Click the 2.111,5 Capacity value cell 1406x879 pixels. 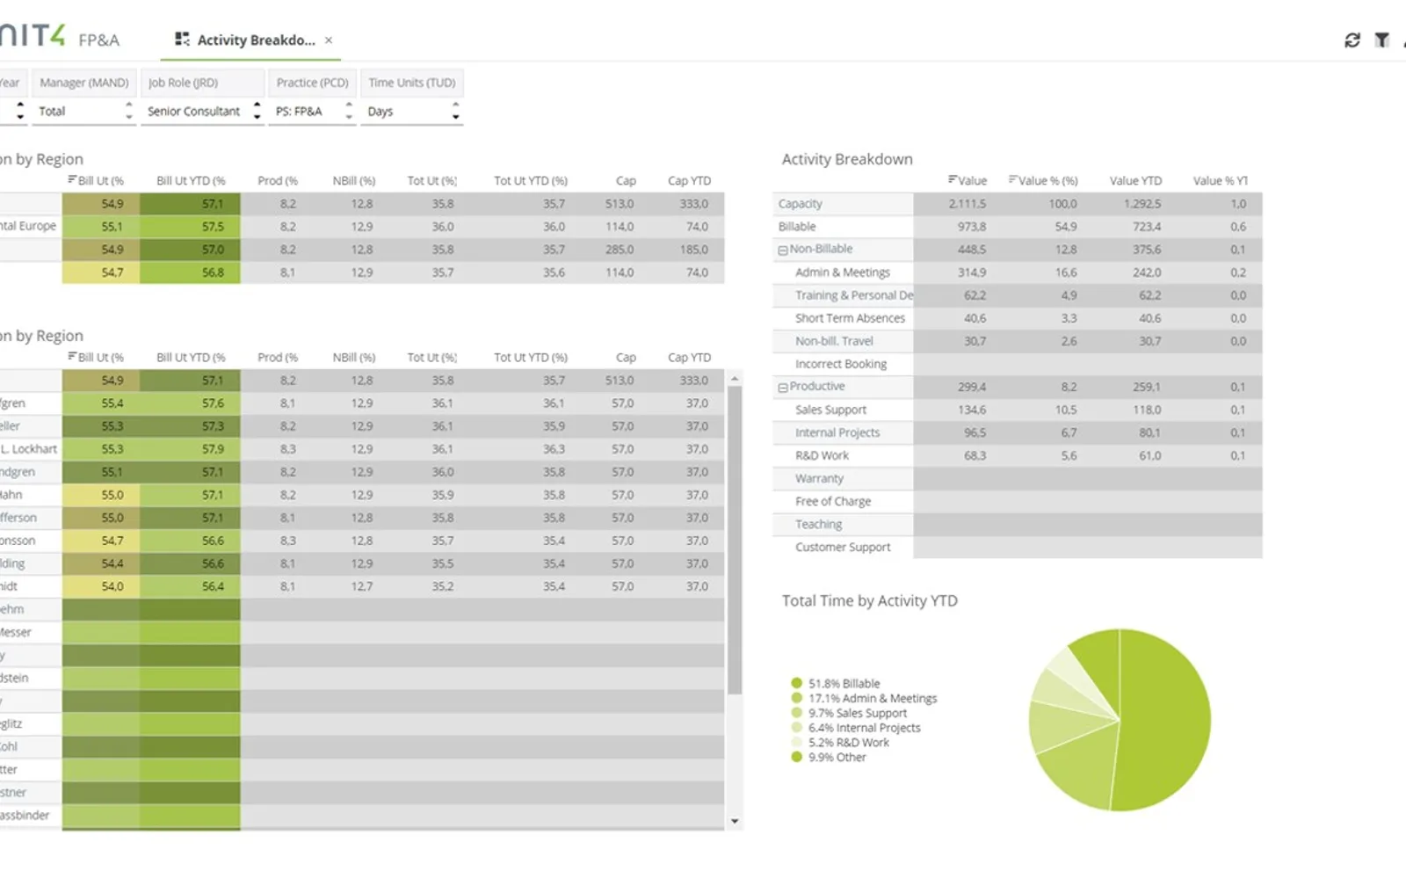(x=967, y=204)
